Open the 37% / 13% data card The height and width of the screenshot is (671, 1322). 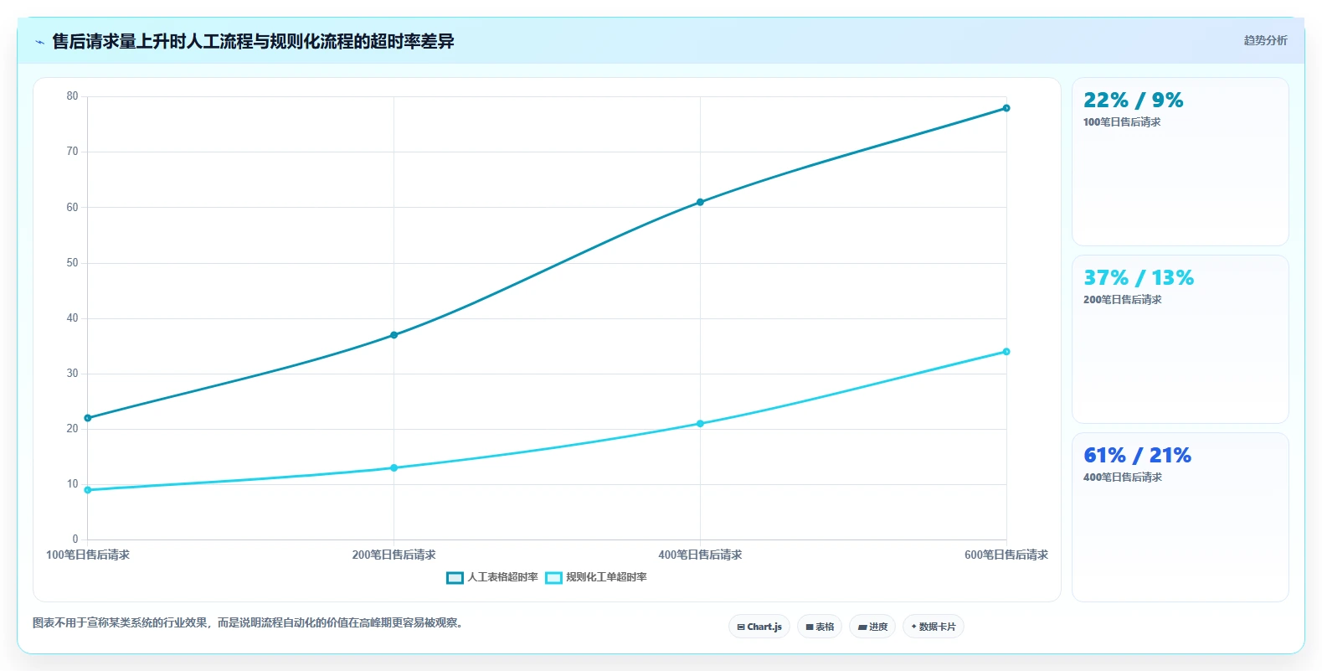pos(1180,339)
